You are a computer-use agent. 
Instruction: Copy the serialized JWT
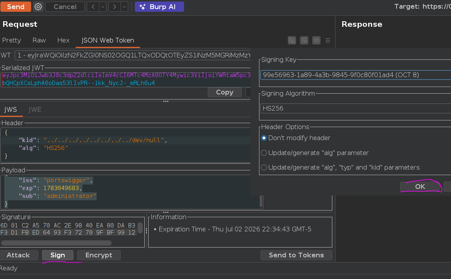(x=225, y=92)
